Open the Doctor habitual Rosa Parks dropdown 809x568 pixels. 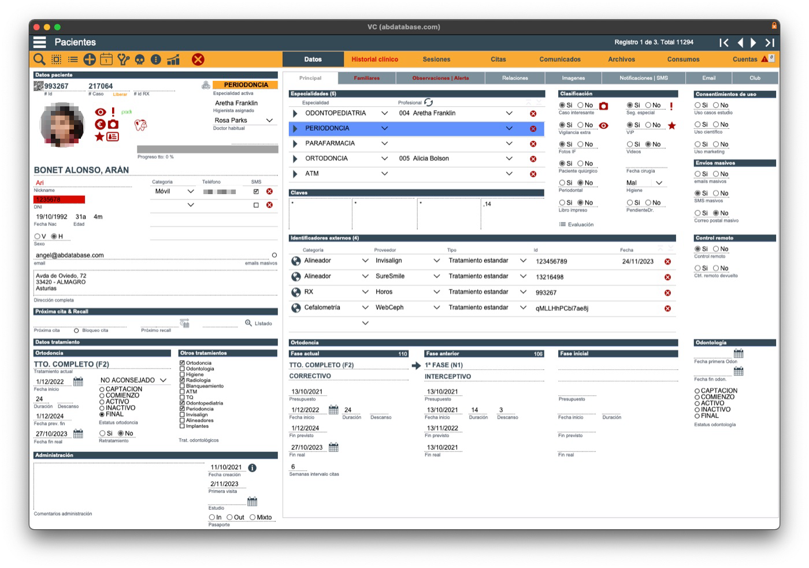[269, 120]
